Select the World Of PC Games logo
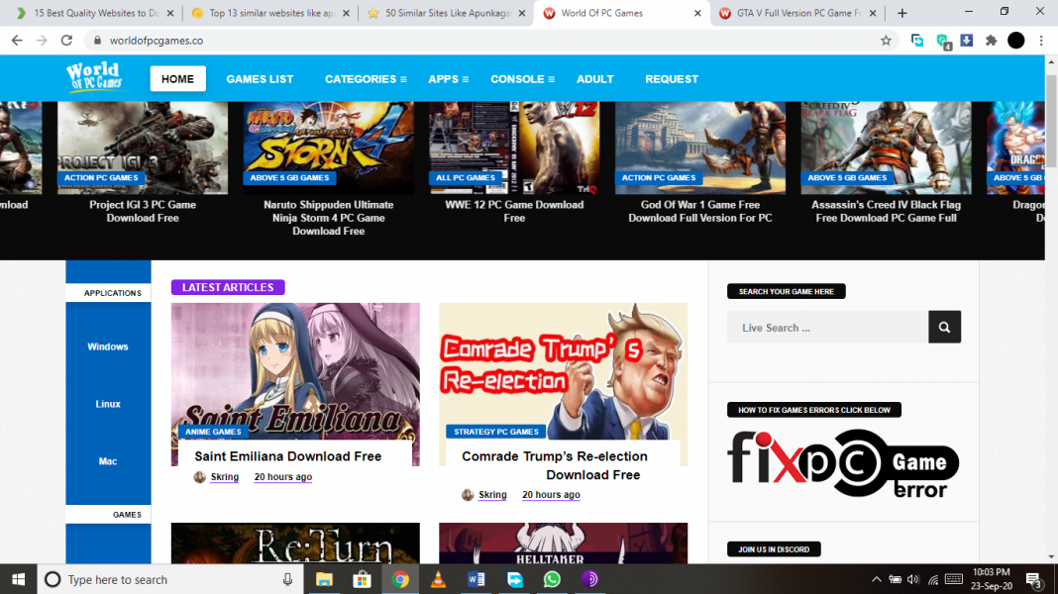Screen dimensions: 1058x594 tap(93, 77)
